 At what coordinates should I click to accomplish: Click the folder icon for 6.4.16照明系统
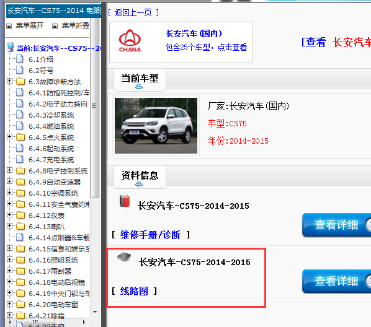pyautogui.click(x=20, y=259)
